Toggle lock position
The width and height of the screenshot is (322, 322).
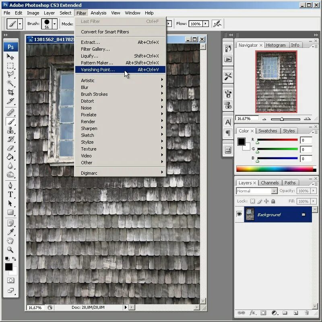pyautogui.click(x=266, y=201)
